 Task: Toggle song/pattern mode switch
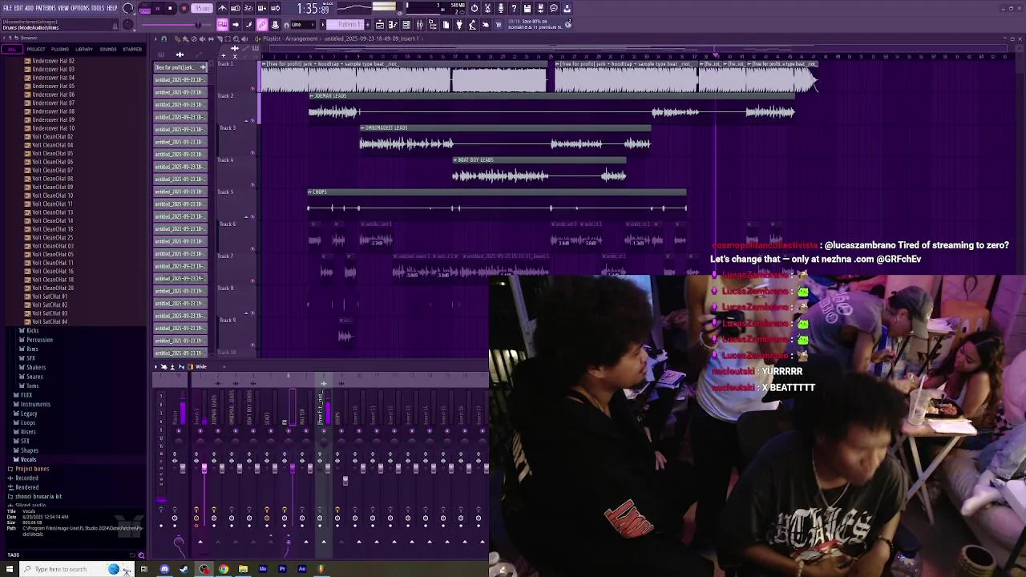[x=144, y=9]
